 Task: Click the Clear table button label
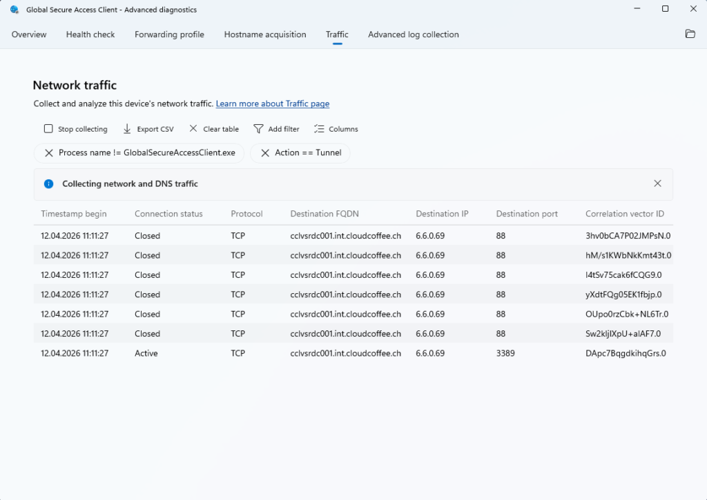[221, 129]
